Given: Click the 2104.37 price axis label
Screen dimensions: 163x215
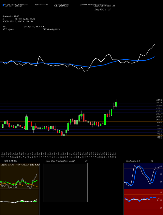Looking at the screenshot, I should coord(159,114).
